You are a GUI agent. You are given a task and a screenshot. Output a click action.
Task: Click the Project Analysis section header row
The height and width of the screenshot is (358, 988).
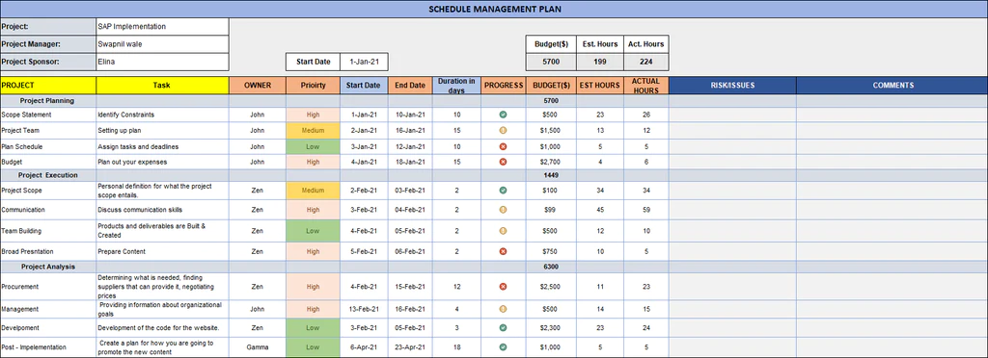[494, 267]
